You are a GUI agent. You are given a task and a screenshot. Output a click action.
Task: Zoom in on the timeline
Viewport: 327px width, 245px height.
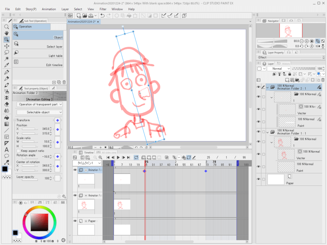tap(100, 158)
